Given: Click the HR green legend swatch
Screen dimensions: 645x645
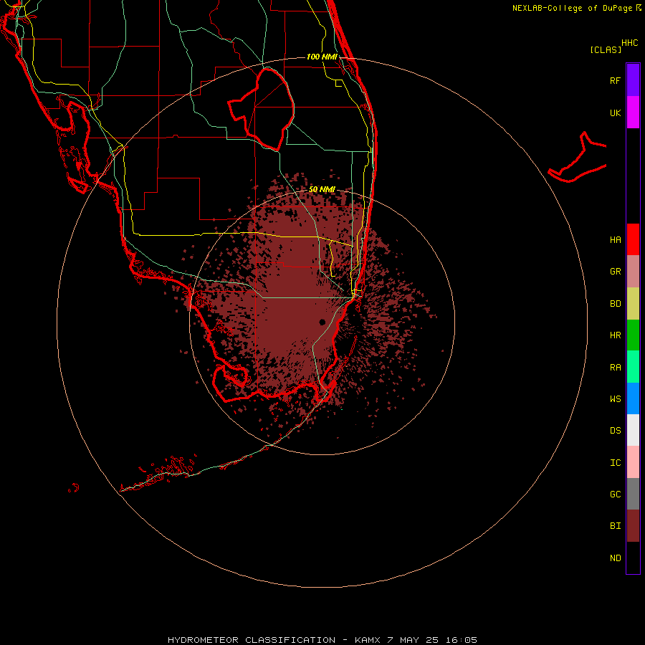Looking at the screenshot, I should pos(633,335).
